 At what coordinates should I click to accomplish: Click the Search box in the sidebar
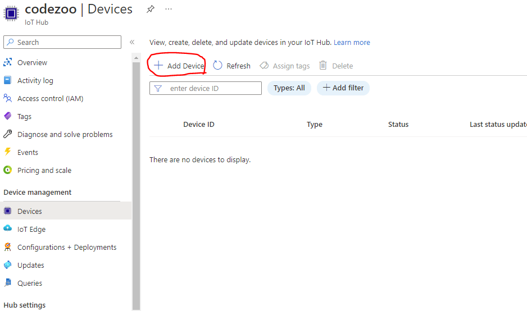[62, 42]
